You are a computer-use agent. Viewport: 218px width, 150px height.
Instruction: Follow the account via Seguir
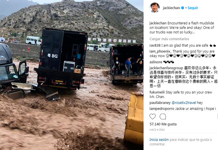[x=193, y=8]
